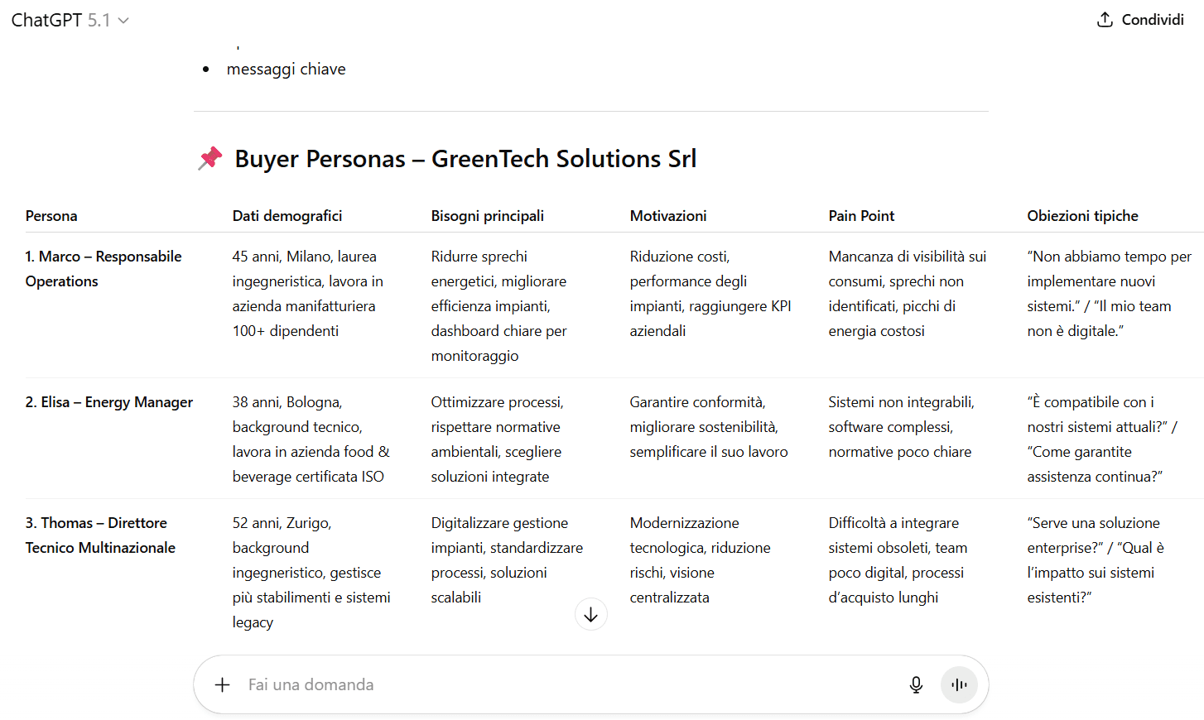Click the Condividi share button
1204x720 pixels.
1140,20
